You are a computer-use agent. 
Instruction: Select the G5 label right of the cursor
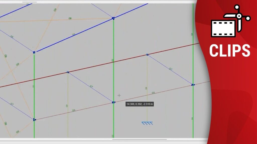(153, 93)
